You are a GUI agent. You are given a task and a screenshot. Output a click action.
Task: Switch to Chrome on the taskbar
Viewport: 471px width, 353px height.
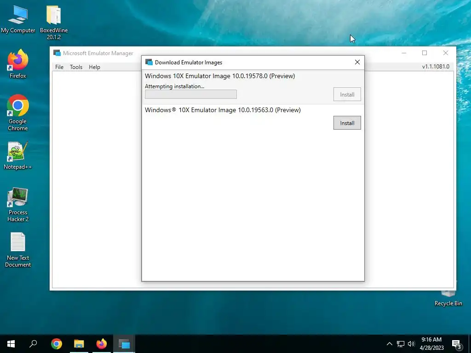57,344
